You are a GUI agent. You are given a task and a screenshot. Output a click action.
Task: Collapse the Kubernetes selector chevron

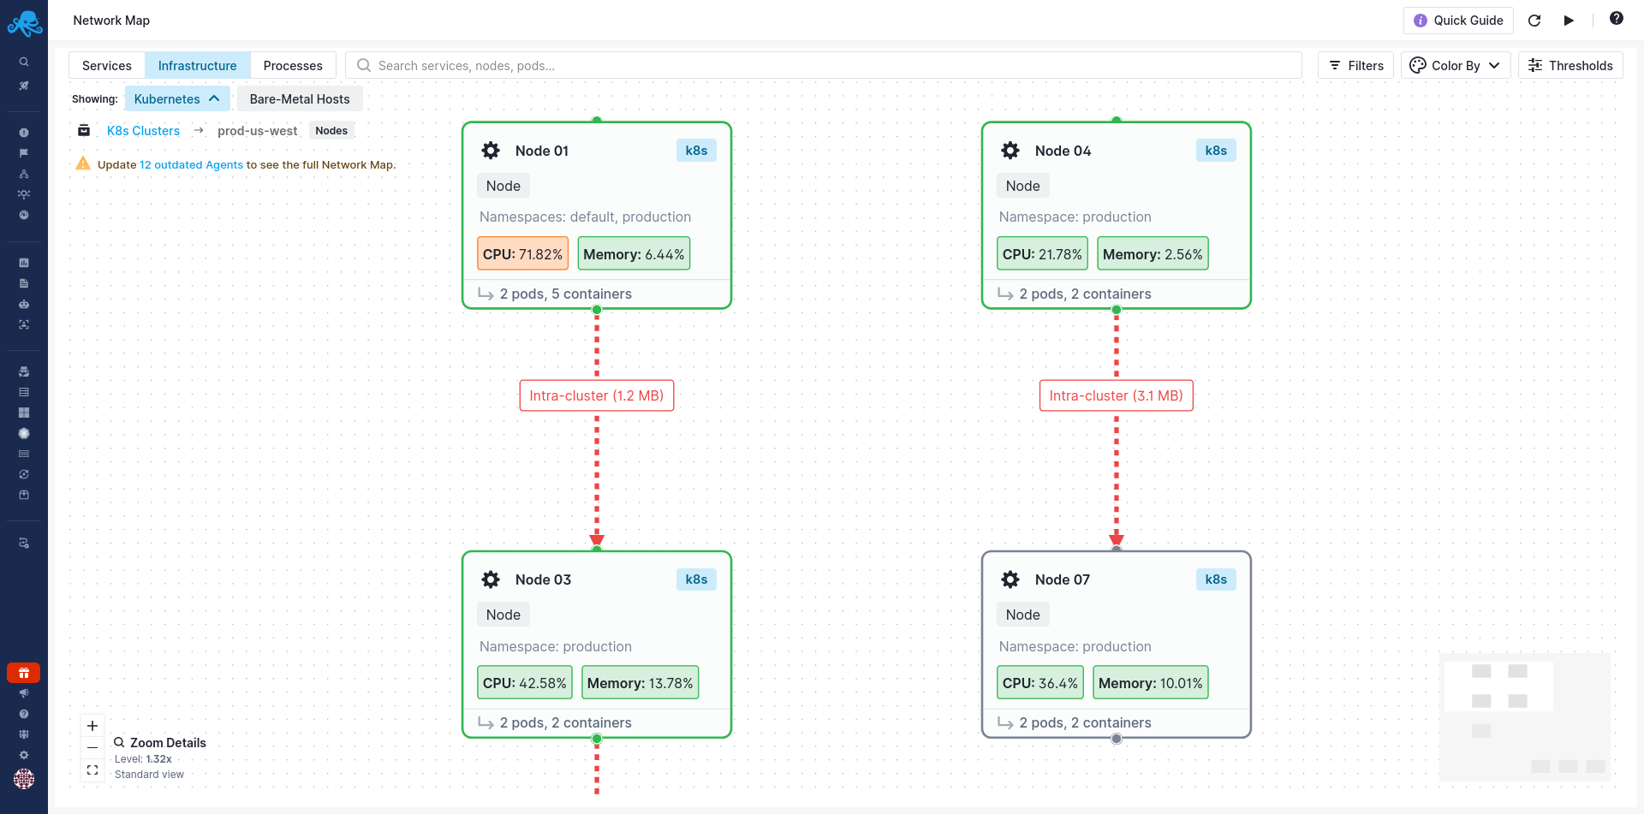click(214, 98)
